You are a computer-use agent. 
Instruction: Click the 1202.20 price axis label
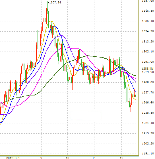coord(148,144)
